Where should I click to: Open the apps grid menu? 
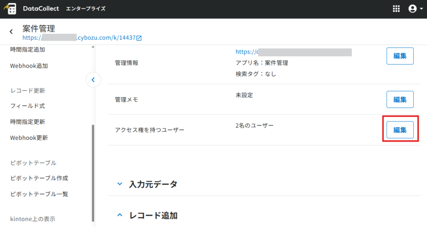click(x=396, y=9)
